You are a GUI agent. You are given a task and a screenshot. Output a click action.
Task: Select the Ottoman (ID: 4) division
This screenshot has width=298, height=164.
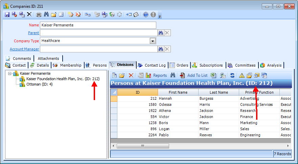pos(40,84)
